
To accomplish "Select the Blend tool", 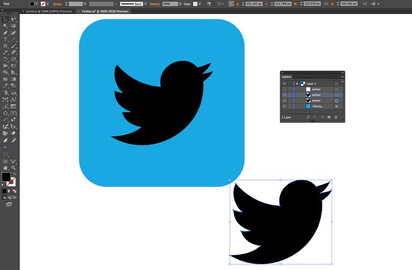I will click(x=13, y=86).
